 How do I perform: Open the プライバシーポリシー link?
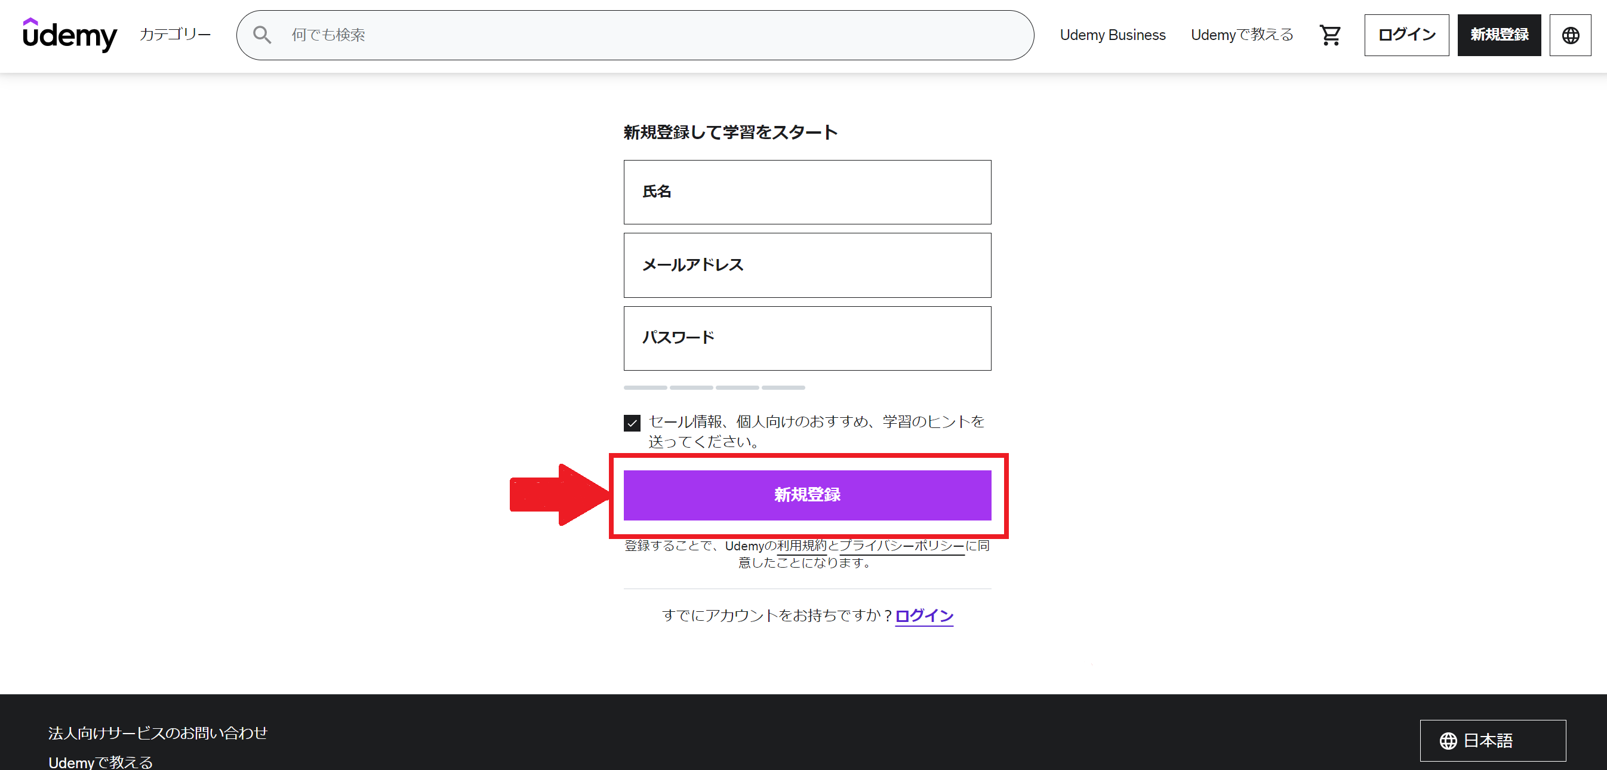(x=901, y=546)
